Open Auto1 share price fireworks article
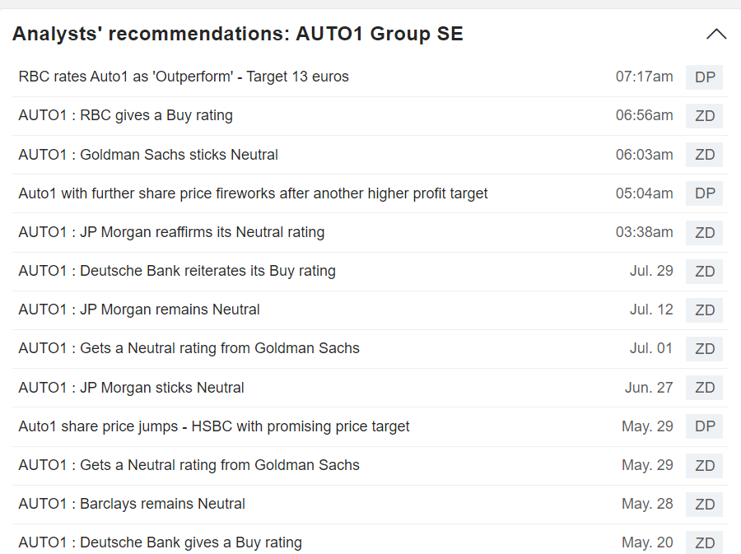The width and height of the screenshot is (741, 554). (x=253, y=193)
